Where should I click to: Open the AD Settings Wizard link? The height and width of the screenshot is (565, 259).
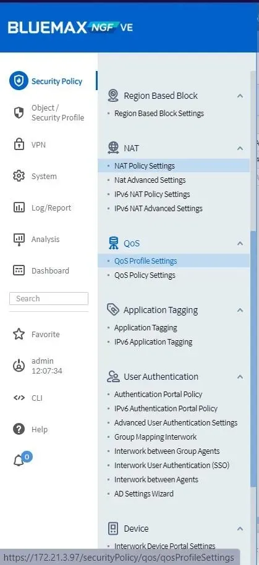[143, 493]
